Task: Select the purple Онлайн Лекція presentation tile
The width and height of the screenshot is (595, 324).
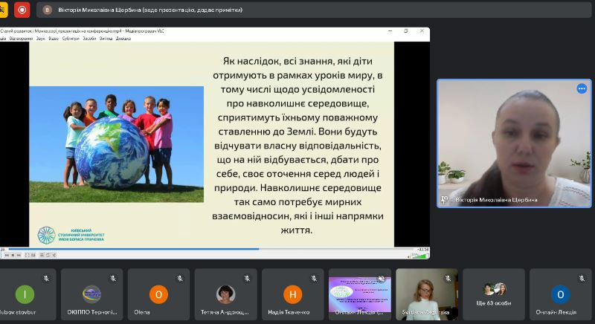Action: tap(360, 294)
